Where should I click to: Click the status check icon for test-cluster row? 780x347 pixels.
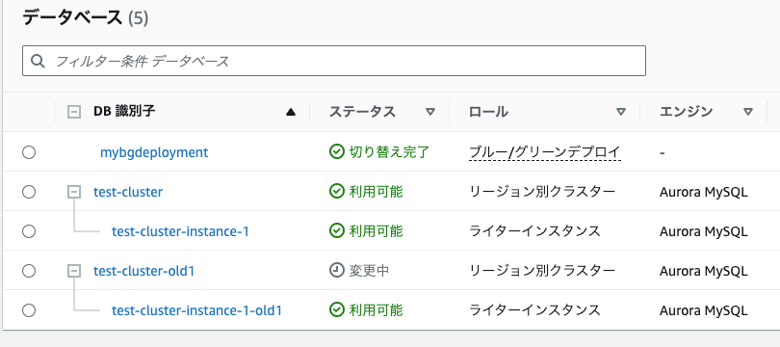tap(337, 192)
